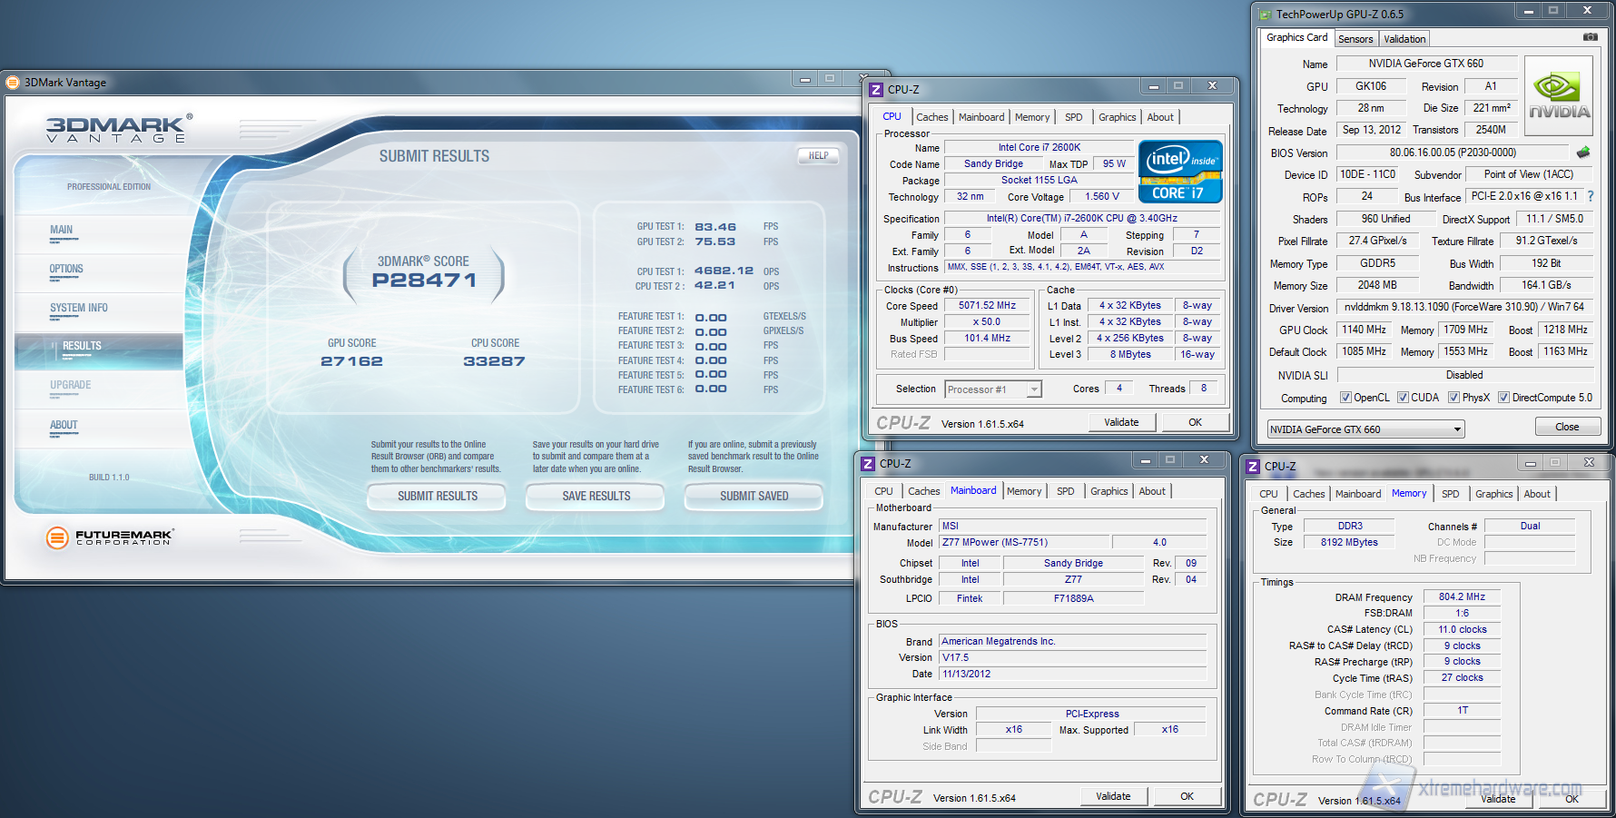Screen dimensions: 1616x818
Task: Click the NVIDIA logo in GPU-Z
Action: tap(1559, 94)
